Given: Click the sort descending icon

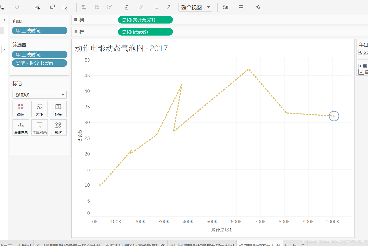Looking at the screenshot, I should 109,7.
